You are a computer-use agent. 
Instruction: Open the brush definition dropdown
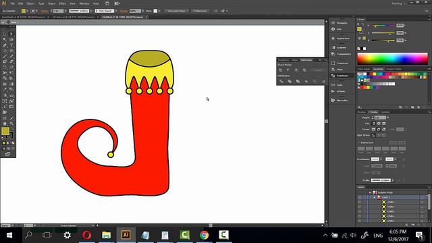click(115, 11)
